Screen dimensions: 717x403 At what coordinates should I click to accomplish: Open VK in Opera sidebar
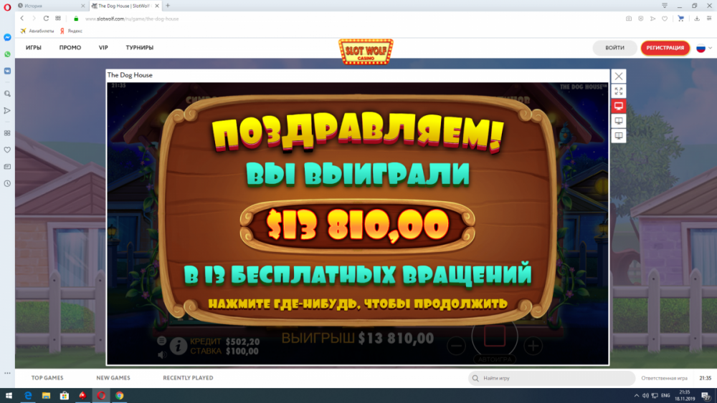[7, 71]
